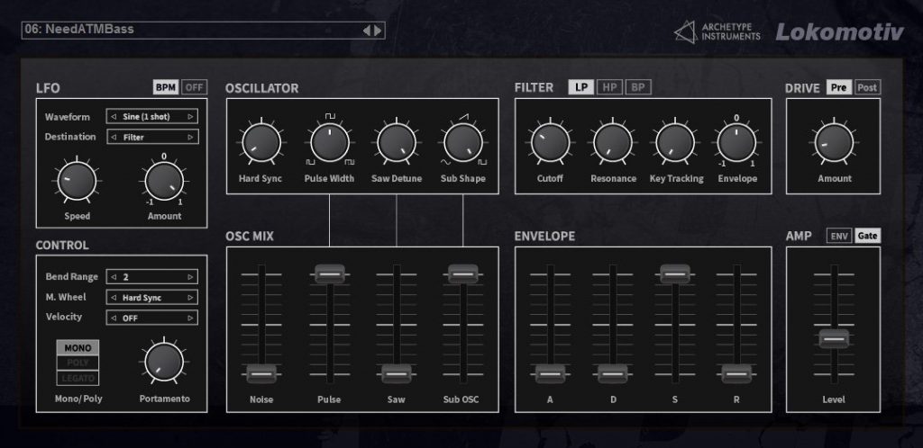Open the preset selector 06: NeedATMBass
This screenshot has height=448, width=923.
click(203, 30)
